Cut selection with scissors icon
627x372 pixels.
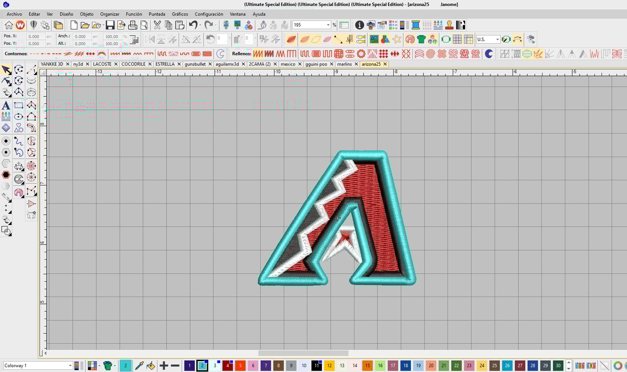pos(157,25)
